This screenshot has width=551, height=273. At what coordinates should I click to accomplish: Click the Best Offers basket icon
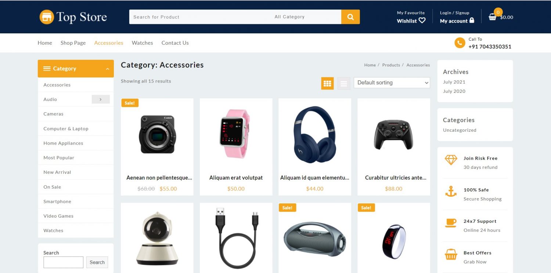click(x=451, y=254)
